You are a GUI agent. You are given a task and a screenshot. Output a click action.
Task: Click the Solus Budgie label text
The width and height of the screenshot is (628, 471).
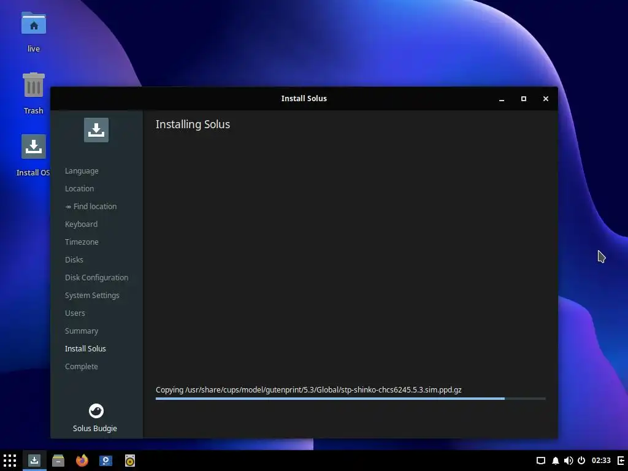click(95, 429)
